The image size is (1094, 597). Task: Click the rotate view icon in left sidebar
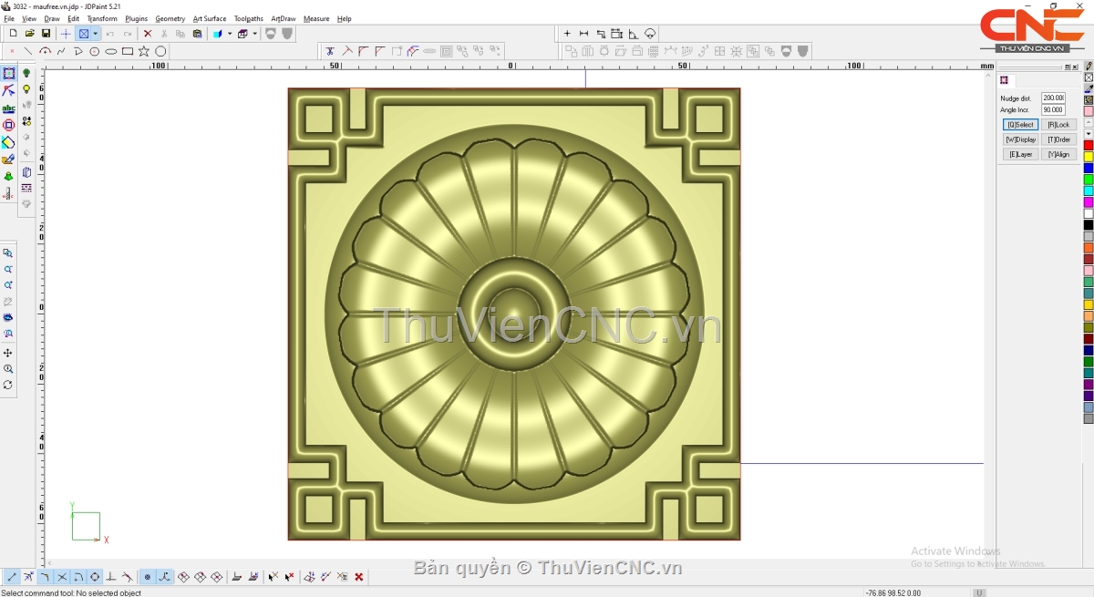point(8,386)
